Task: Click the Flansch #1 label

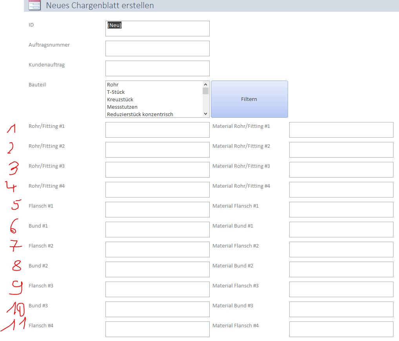Action: coord(41,206)
